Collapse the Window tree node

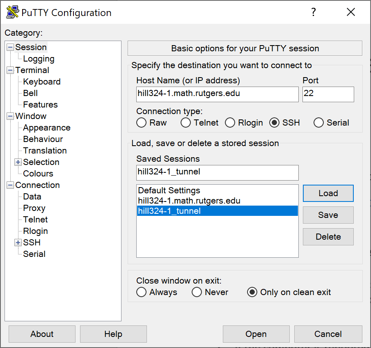10,116
